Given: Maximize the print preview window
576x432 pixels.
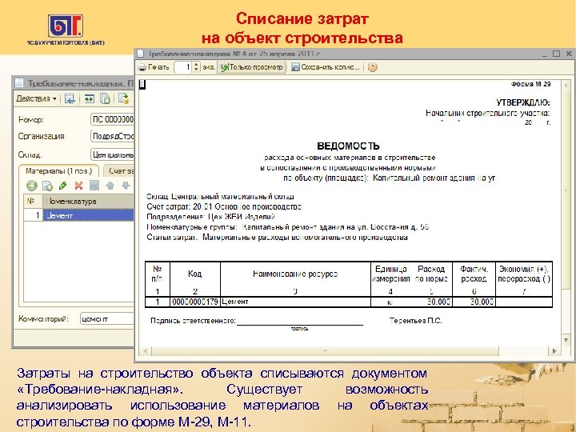Looking at the screenshot, I should (x=557, y=54).
